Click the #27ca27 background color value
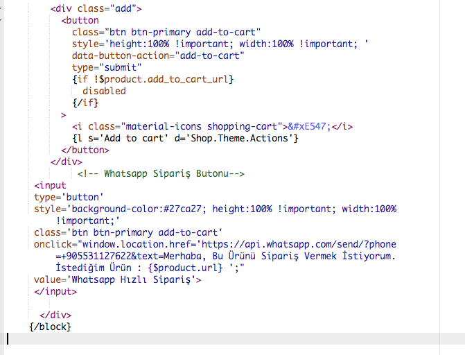Viewport: 465px width, 355px height. click(182, 209)
